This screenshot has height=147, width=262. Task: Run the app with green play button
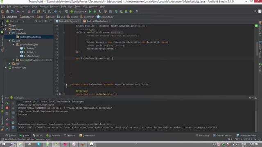(x=90, y=11)
